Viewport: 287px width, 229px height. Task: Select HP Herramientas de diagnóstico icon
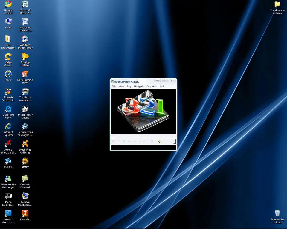[25, 129]
